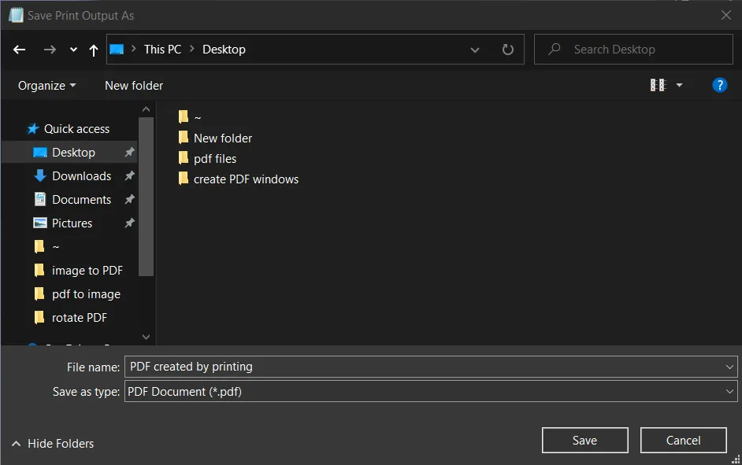Select Downloads in Quick access
The image size is (742, 465).
pyautogui.click(x=81, y=175)
